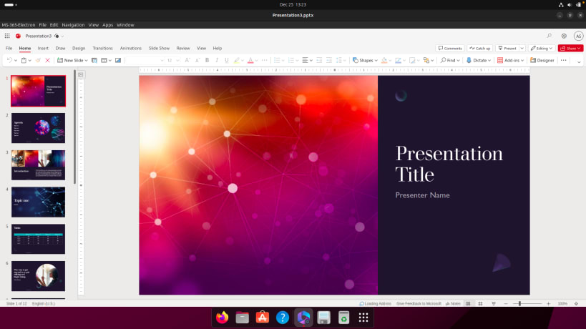Open Designer pane
The image size is (586, 329).
[x=542, y=60]
